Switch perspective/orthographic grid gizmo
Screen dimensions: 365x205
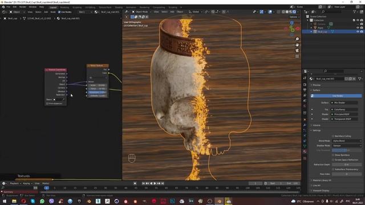click(297, 56)
